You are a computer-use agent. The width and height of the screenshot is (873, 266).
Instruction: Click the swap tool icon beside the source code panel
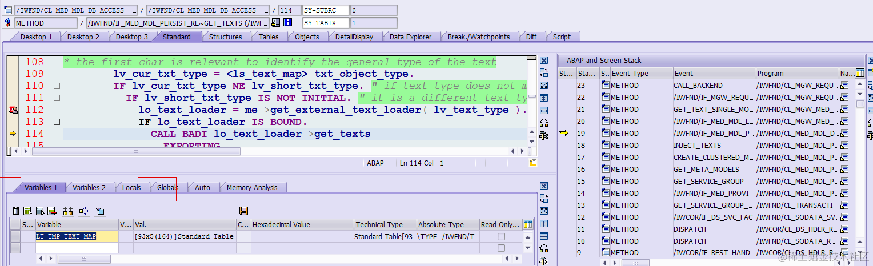(x=544, y=73)
